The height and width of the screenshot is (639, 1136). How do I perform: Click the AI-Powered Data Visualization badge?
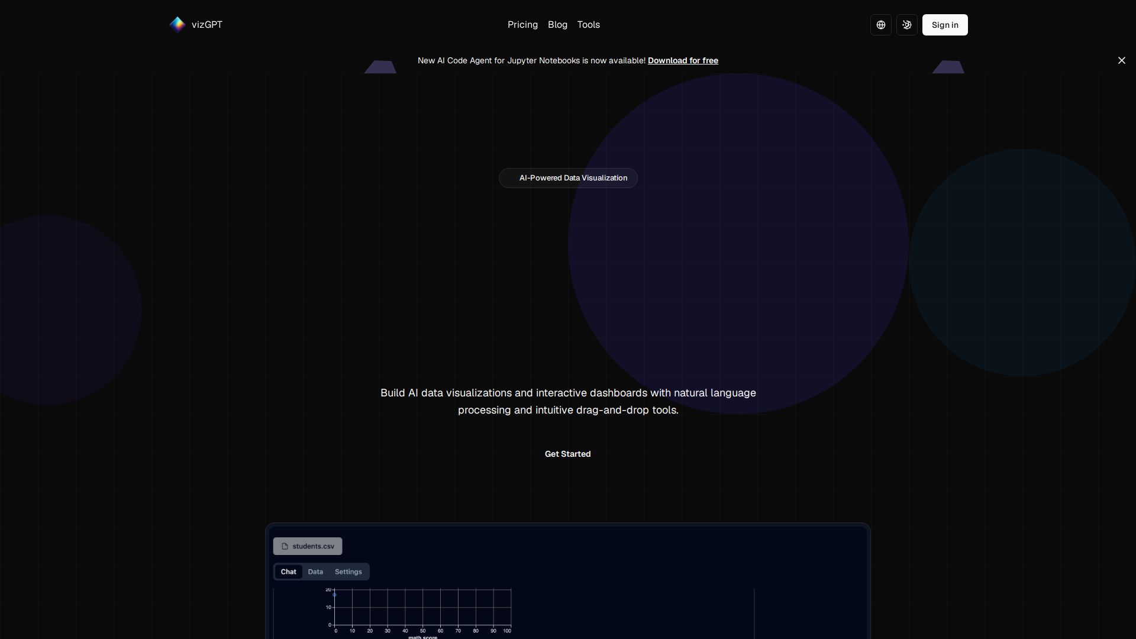click(568, 178)
